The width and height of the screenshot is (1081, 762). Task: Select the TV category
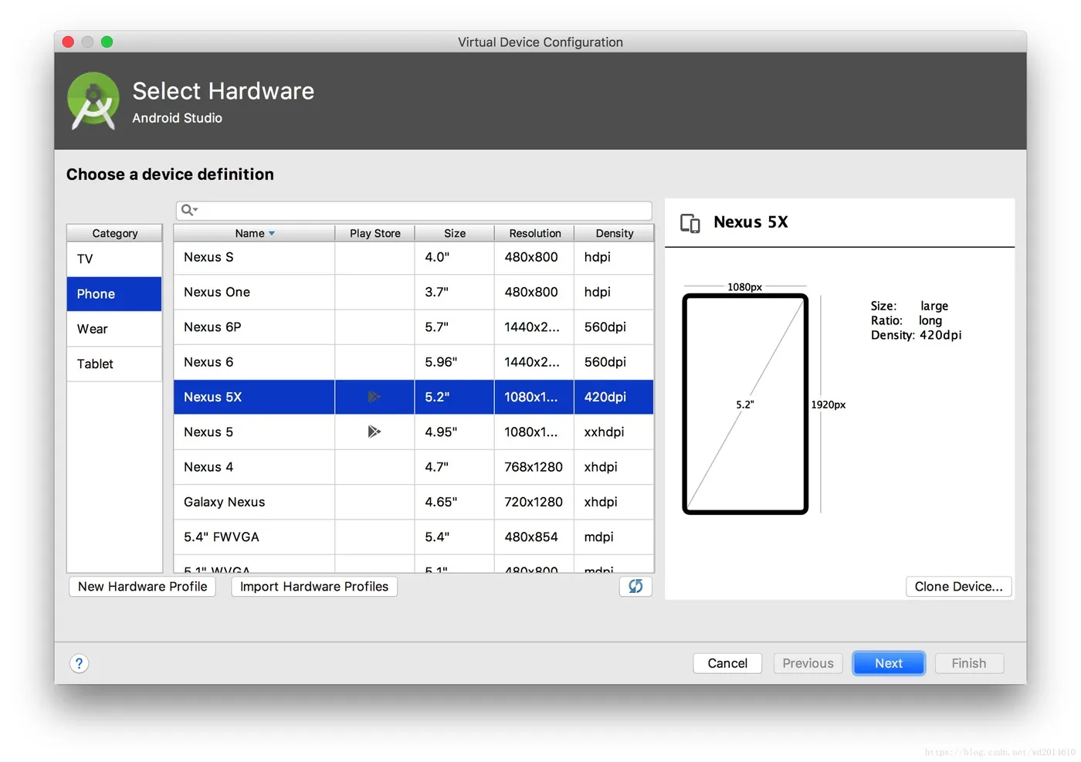(x=114, y=259)
